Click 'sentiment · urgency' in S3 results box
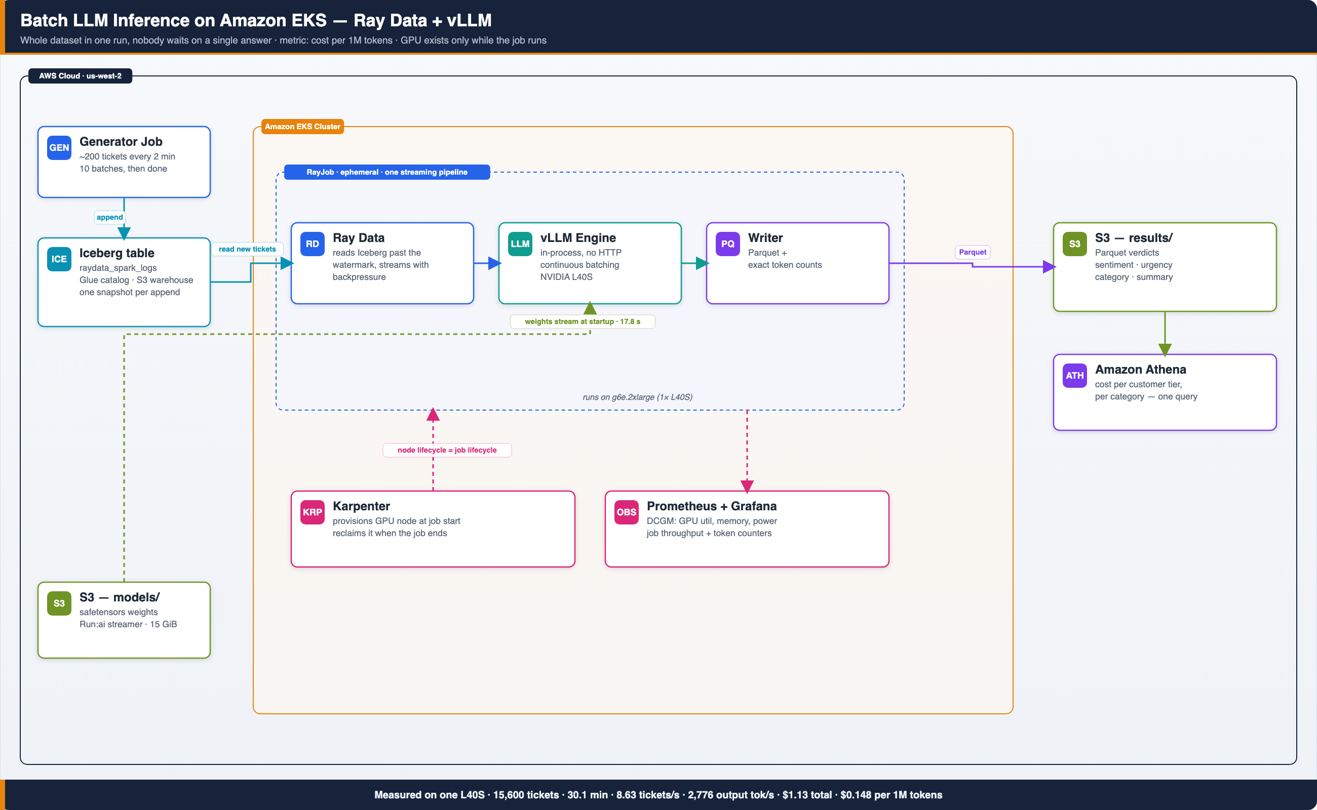1317x810 pixels. coord(1134,265)
